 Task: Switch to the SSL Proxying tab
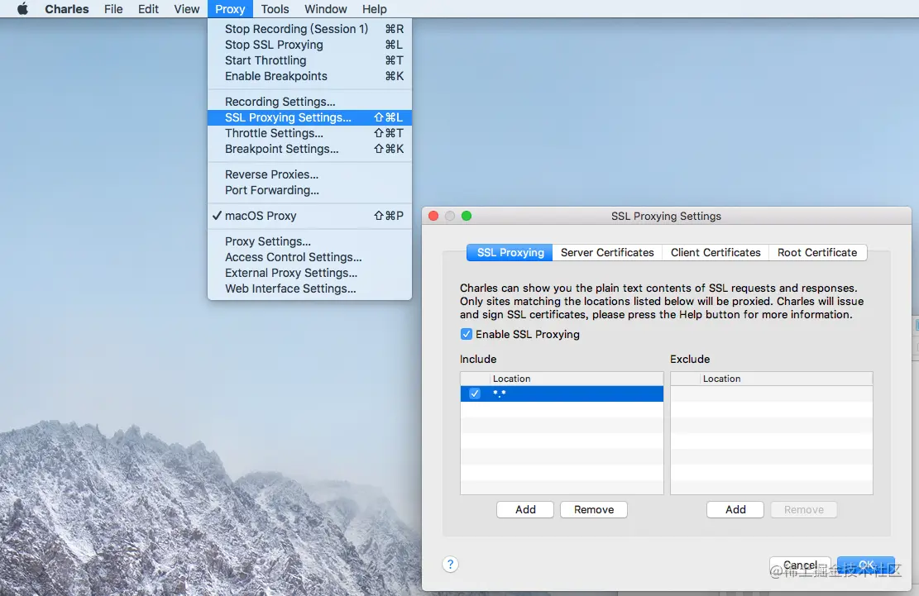coord(510,252)
